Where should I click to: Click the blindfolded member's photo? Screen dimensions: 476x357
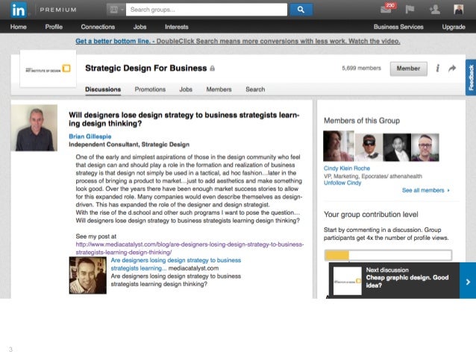click(x=369, y=148)
